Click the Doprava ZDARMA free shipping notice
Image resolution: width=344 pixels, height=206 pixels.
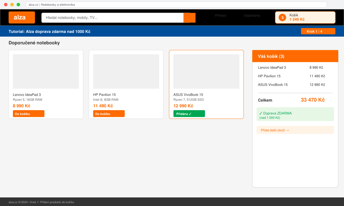[x=295, y=114]
